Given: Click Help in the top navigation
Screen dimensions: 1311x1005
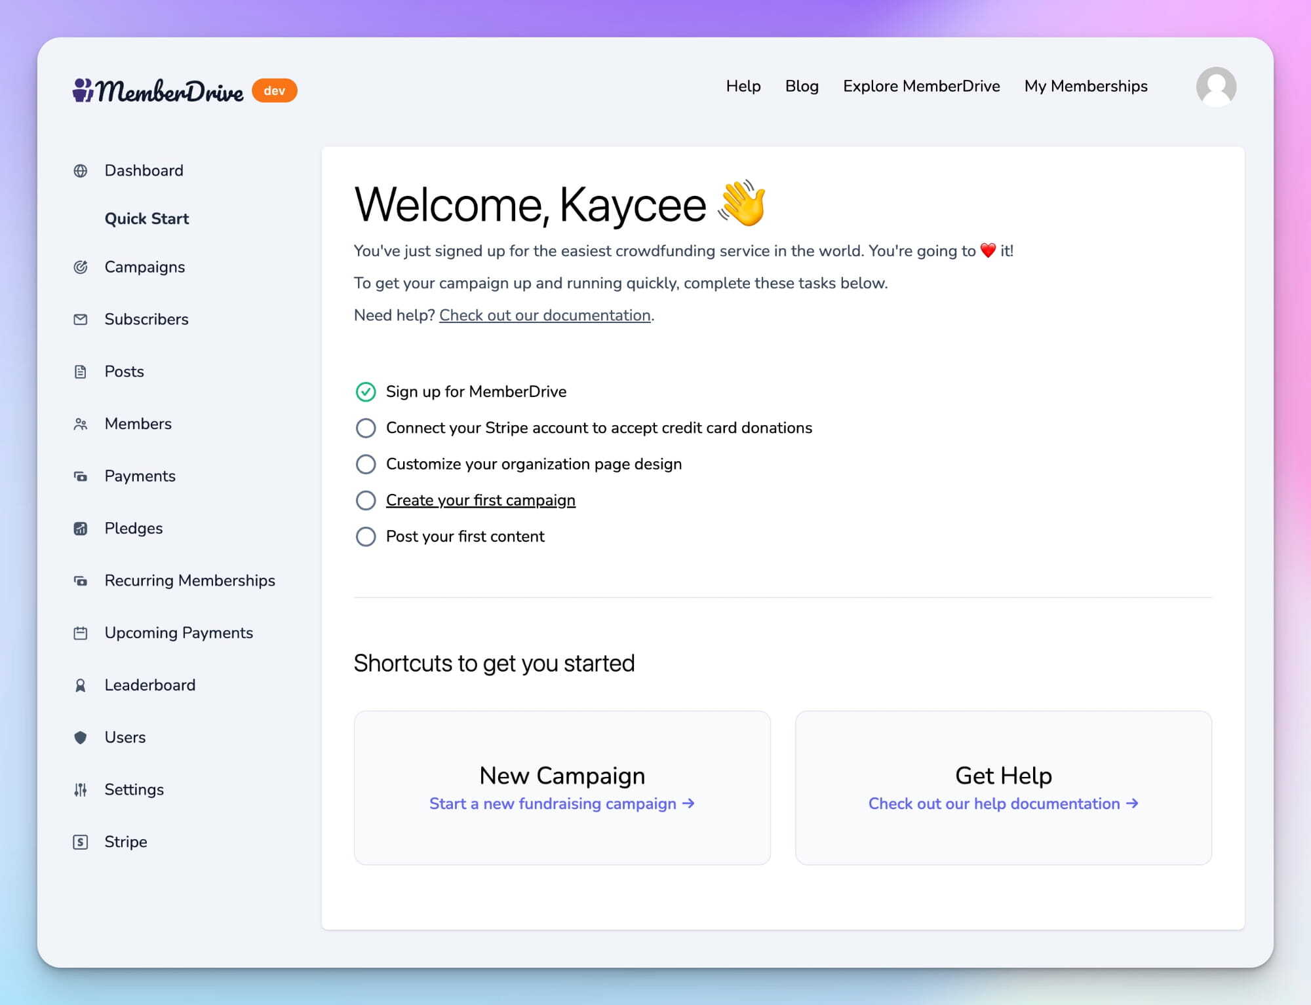Looking at the screenshot, I should coord(743,86).
